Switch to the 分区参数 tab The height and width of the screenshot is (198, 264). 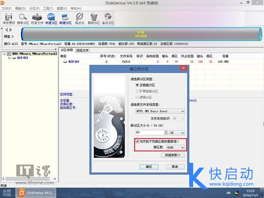point(67,50)
